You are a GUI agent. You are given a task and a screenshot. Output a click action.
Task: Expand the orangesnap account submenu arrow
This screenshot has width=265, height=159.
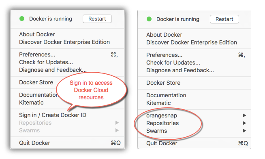coord(244,115)
